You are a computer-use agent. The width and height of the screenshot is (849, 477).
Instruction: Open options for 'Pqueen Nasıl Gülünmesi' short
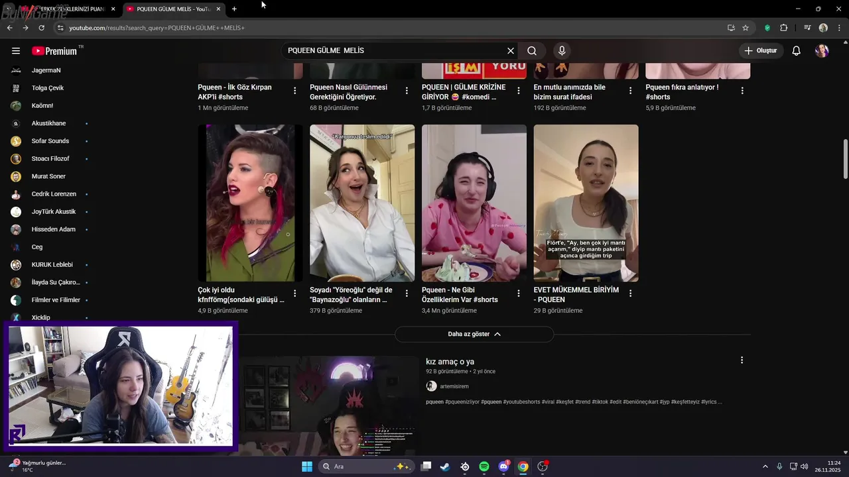[407, 91]
